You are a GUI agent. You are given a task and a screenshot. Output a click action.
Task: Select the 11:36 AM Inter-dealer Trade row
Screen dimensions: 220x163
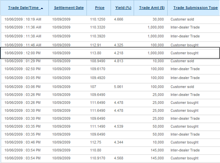point(110,28)
